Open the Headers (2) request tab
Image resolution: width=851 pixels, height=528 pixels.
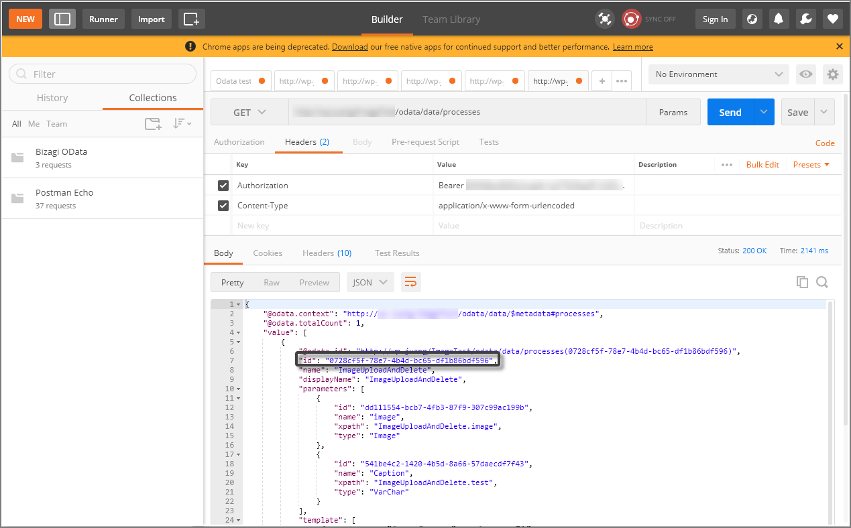307,142
